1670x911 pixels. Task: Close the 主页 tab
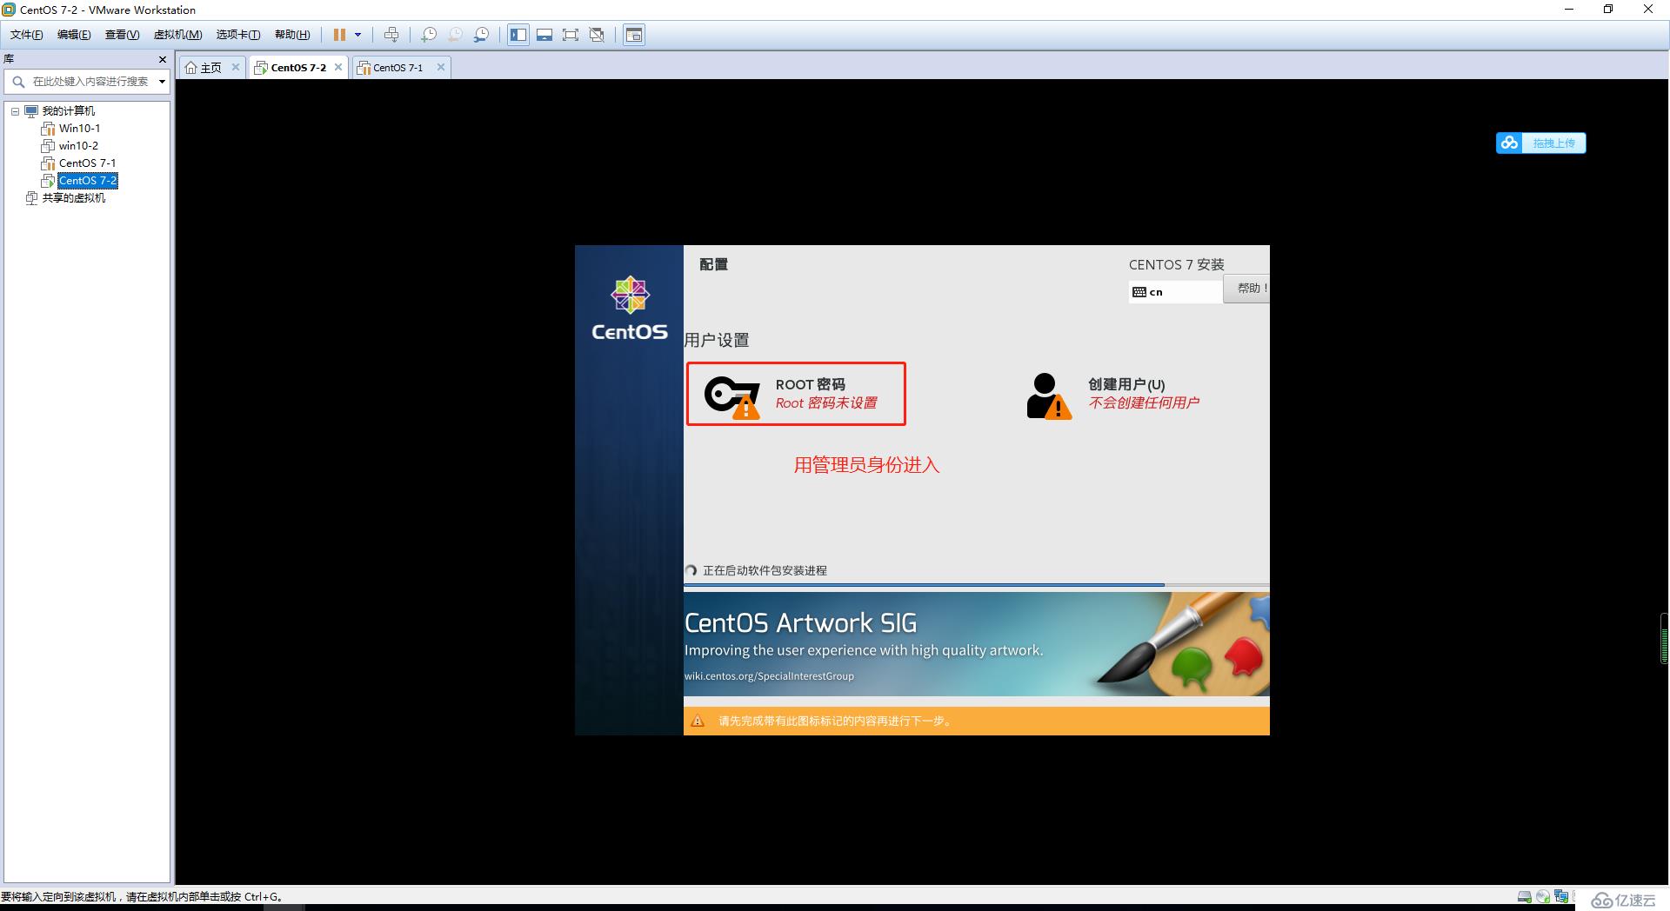tap(235, 67)
